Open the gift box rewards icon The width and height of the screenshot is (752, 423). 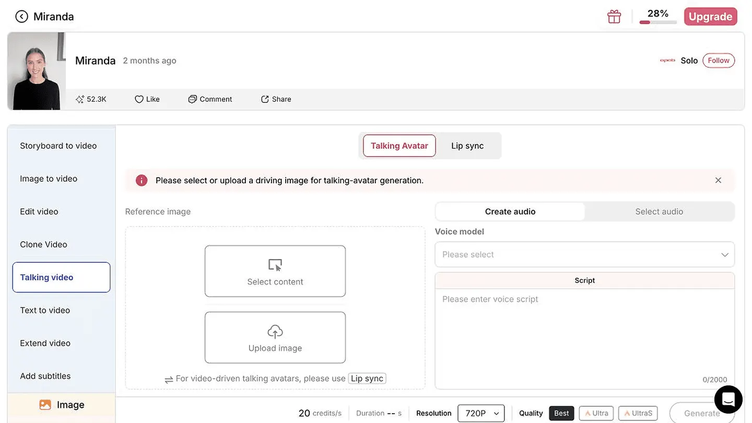pyautogui.click(x=614, y=17)
